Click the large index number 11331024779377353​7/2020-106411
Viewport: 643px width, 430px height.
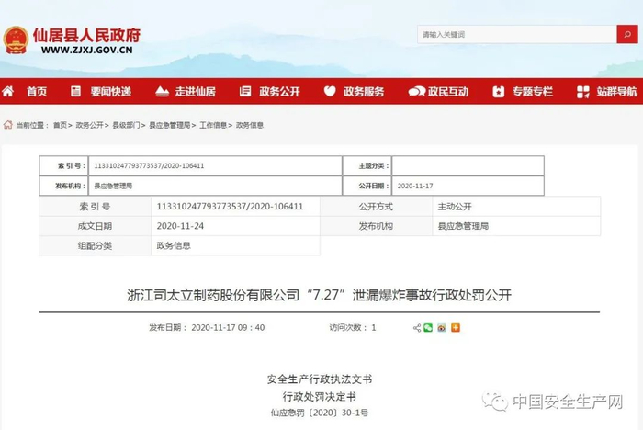point(230,207)
